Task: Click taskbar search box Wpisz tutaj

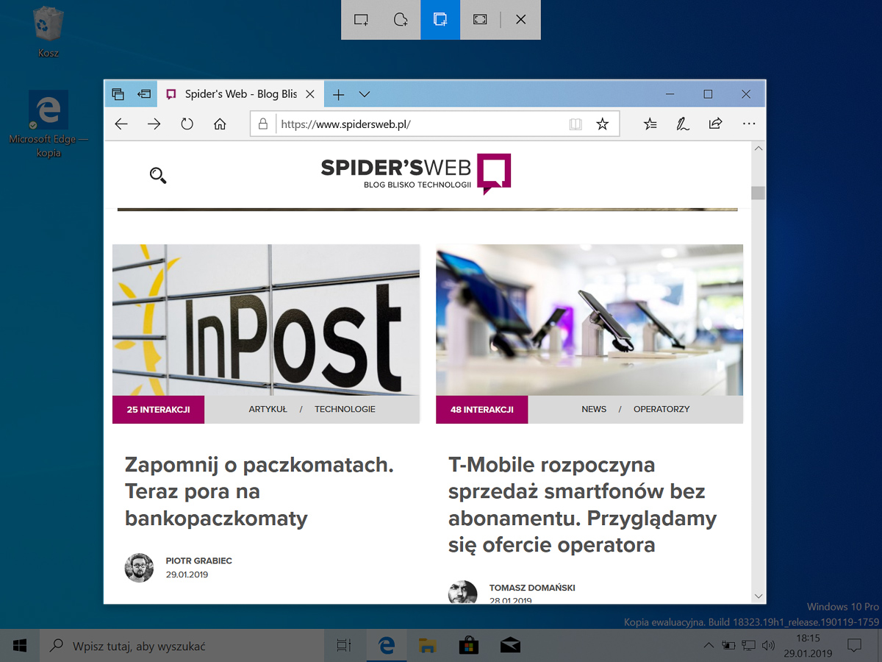Action: click(x=182, y=646)
